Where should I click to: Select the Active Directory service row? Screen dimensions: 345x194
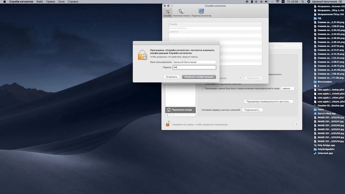point(215,28)
